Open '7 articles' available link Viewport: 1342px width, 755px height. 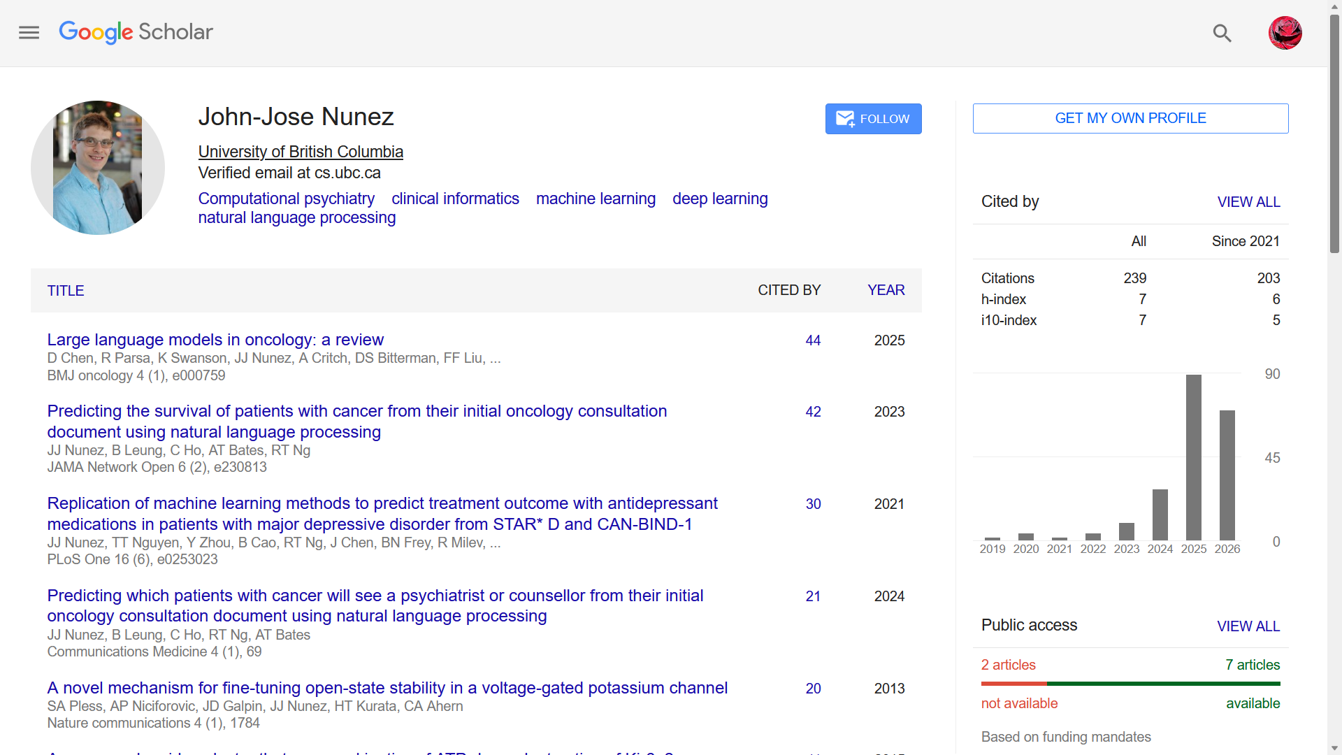(x=1253, y=665)
